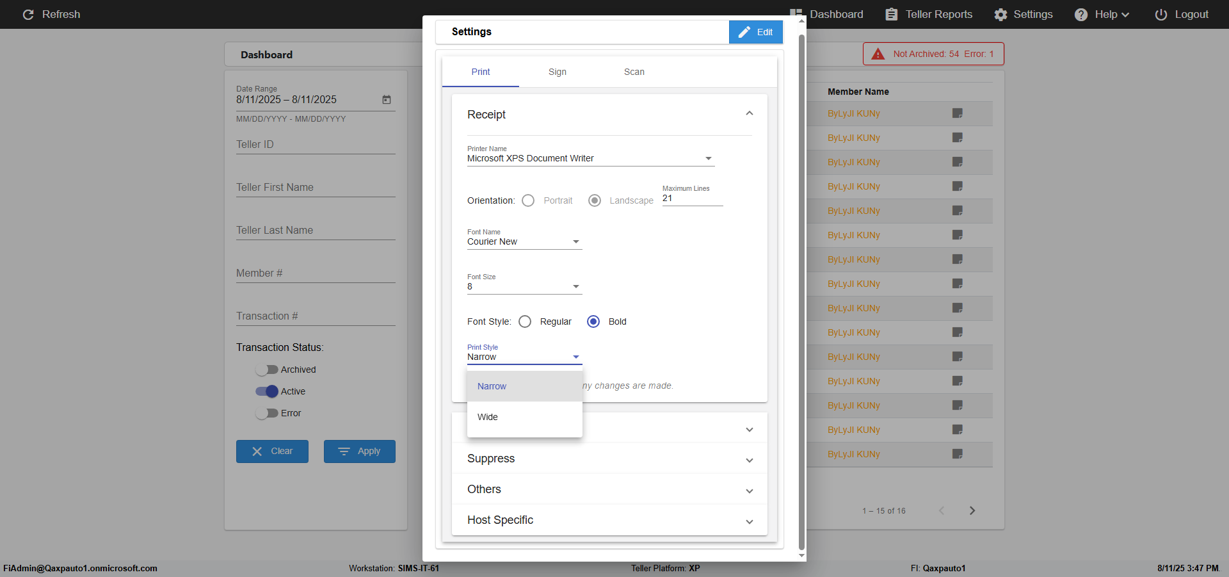Click the Transaction # input field
Screen dimensions: 1229x577
pyautogui.click(x=316, y=316)
